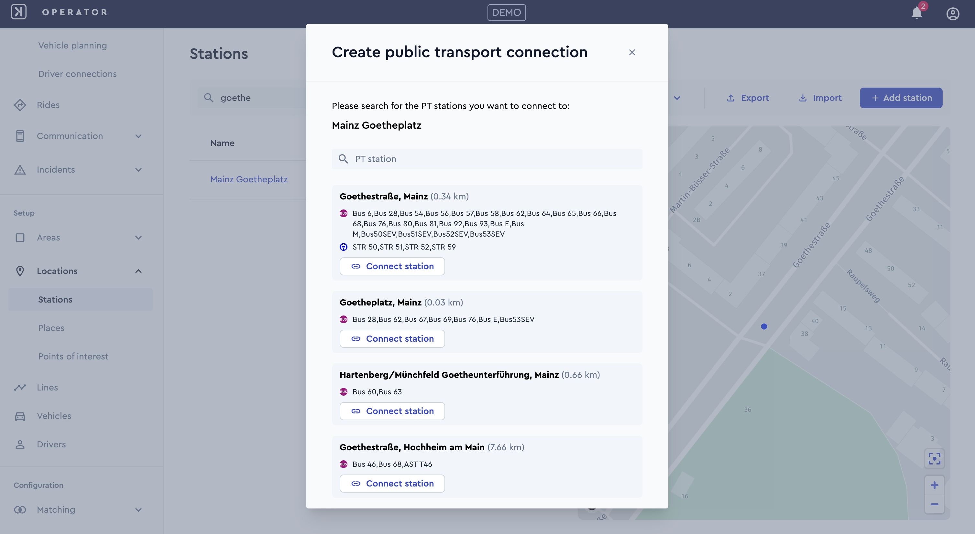The width and height of the screenshot is (975, 534).
Task: Click the Name column header
Action: pyautogui.click(x=222, y=143)
